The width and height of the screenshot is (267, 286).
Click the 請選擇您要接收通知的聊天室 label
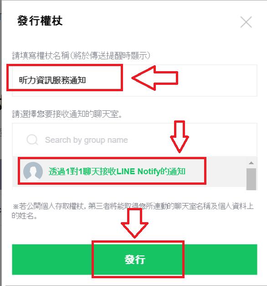point(67,114)
